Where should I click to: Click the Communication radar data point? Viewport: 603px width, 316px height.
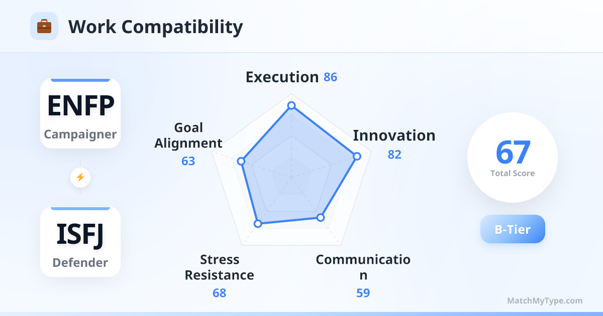pos(321,218)
